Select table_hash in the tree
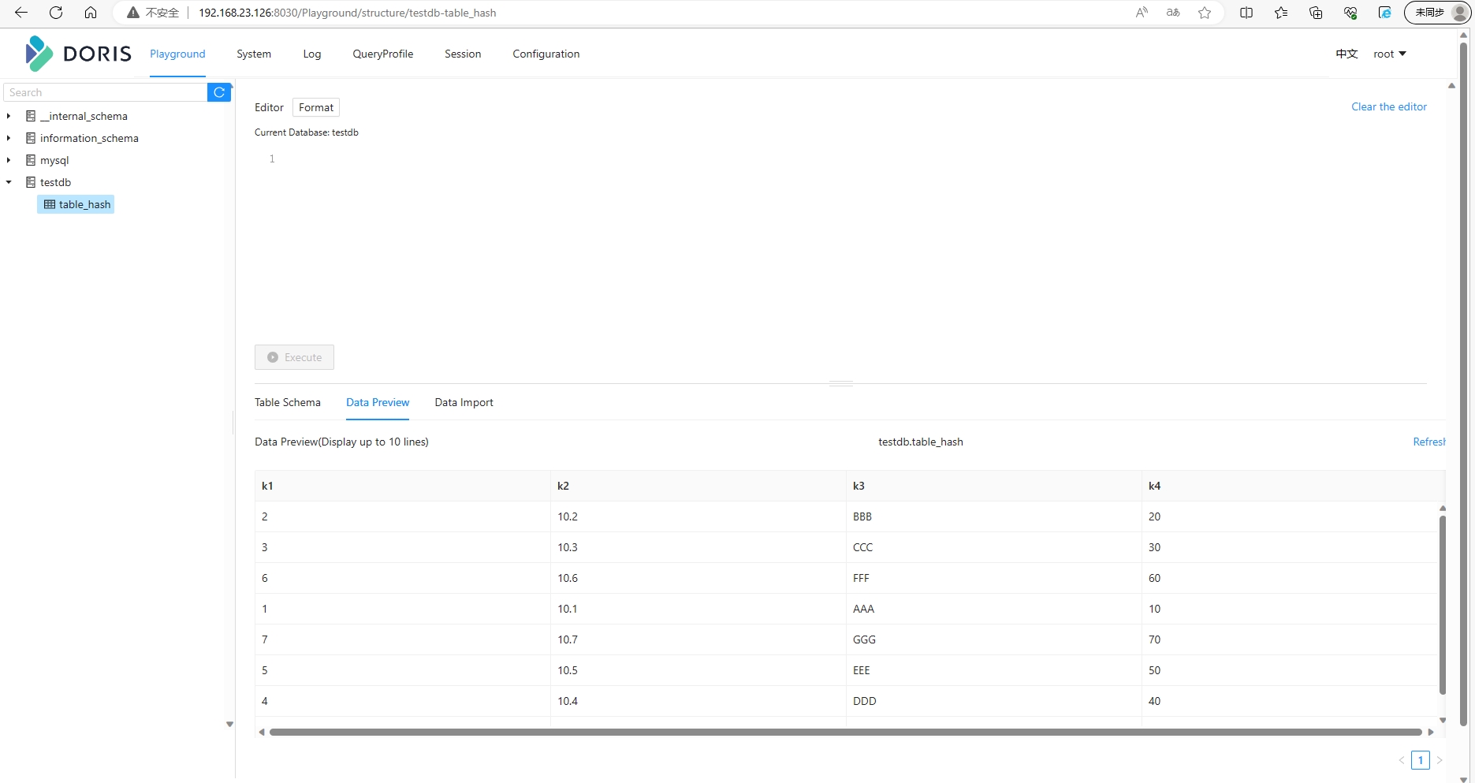1475x783 pixels. pyautogui.click(x=76, y=204)
